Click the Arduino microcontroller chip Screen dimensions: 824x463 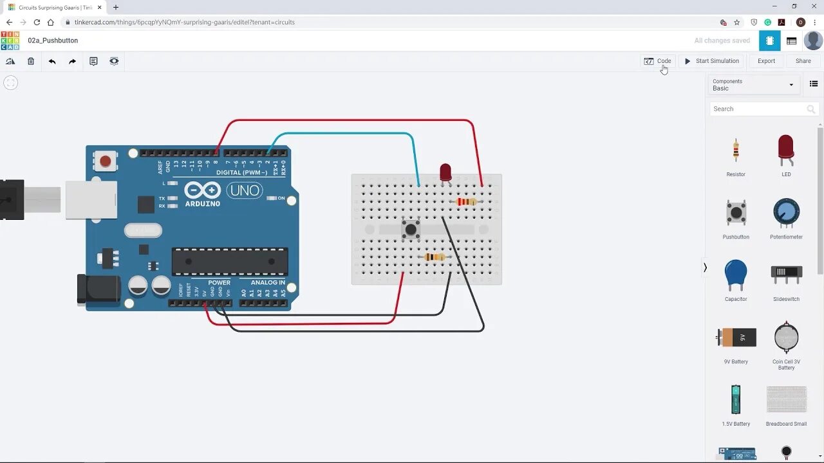pyautogui.click(x=230, y=262)
